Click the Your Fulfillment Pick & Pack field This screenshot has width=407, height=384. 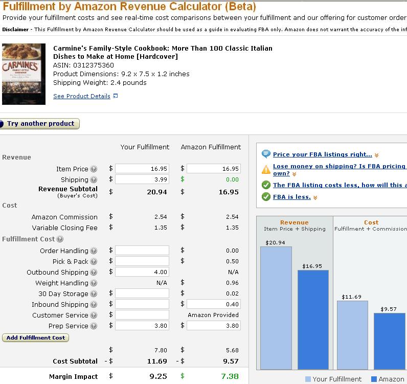(142, 261)
